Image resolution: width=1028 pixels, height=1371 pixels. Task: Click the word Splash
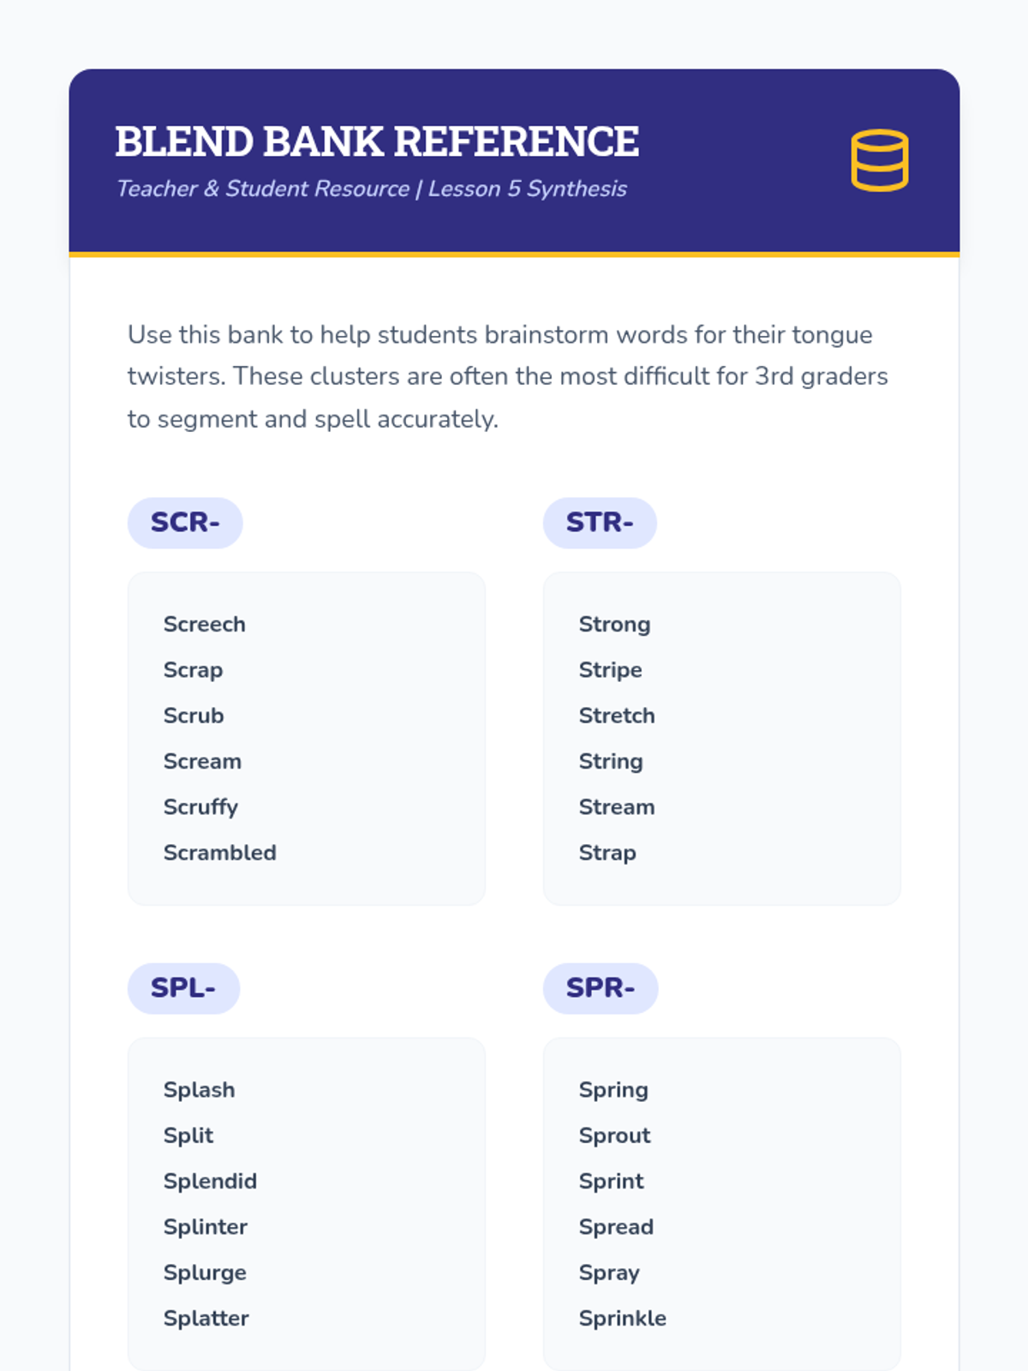[x=199, y=1090]
